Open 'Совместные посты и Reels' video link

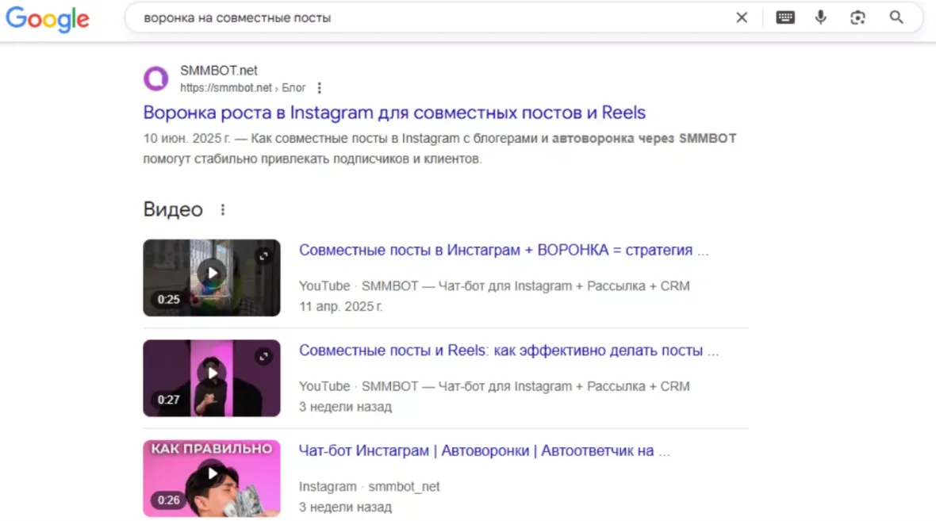tap(508, 351)
